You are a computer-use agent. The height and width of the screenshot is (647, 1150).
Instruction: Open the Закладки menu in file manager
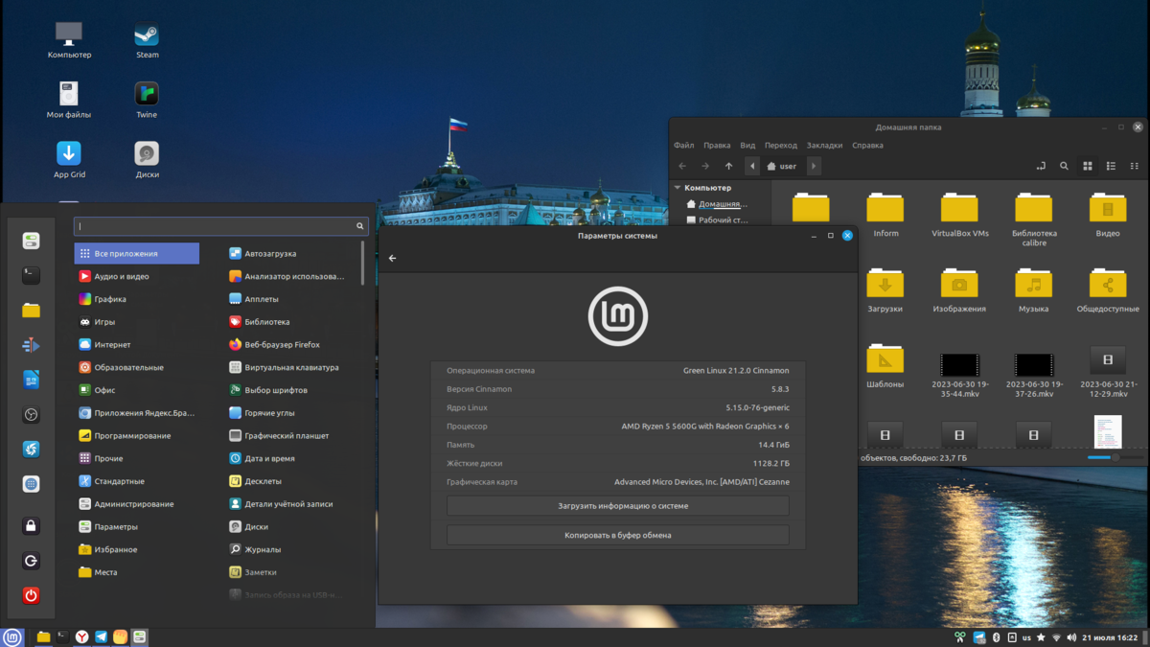coord(824,146)
